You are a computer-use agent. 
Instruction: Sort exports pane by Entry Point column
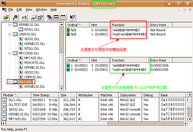161,60
